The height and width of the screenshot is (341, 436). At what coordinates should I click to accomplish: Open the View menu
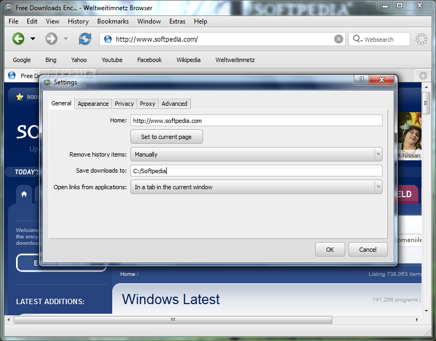click(x=52, y=21)
